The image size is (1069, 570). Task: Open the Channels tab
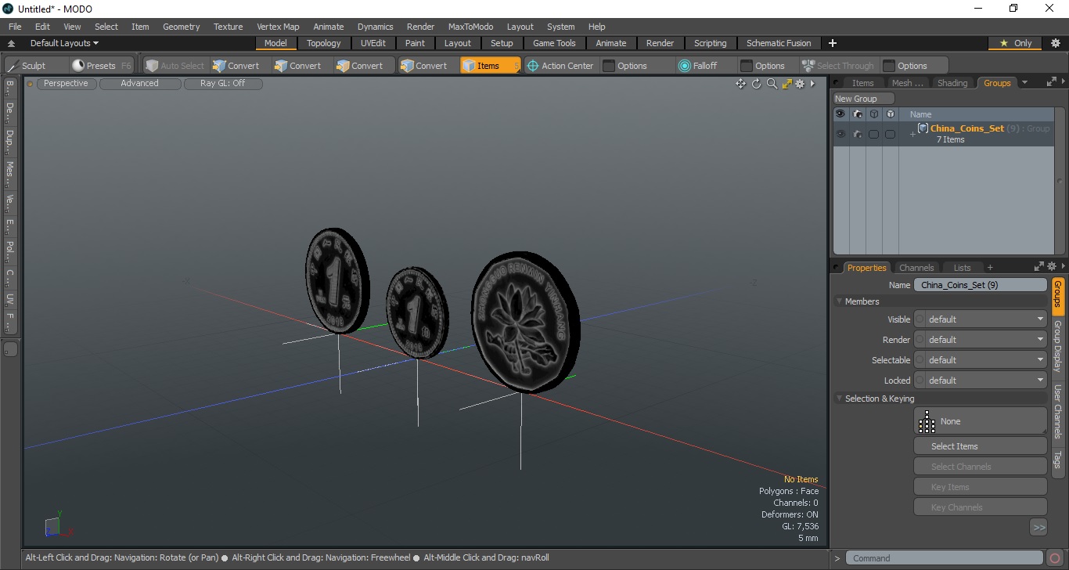[916, 268]
